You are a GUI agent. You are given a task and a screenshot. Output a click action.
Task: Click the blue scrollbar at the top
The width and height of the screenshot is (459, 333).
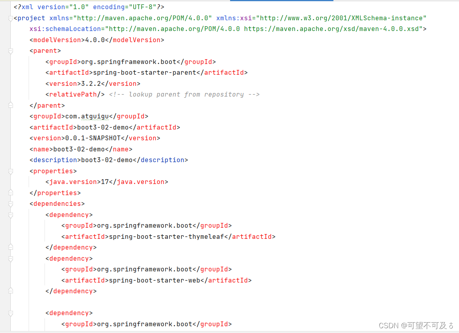[281, 2]
